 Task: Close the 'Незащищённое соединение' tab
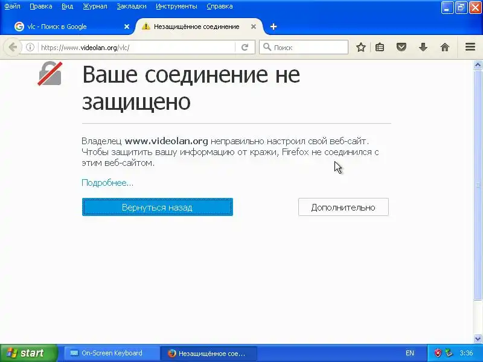point(254,27)
